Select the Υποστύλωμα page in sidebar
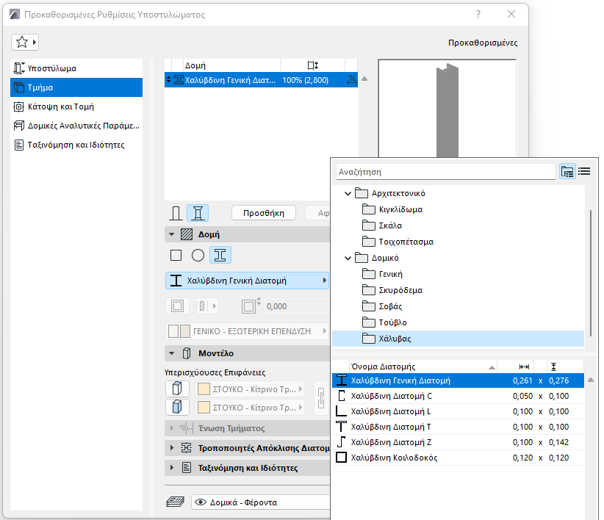 [76, 68]
